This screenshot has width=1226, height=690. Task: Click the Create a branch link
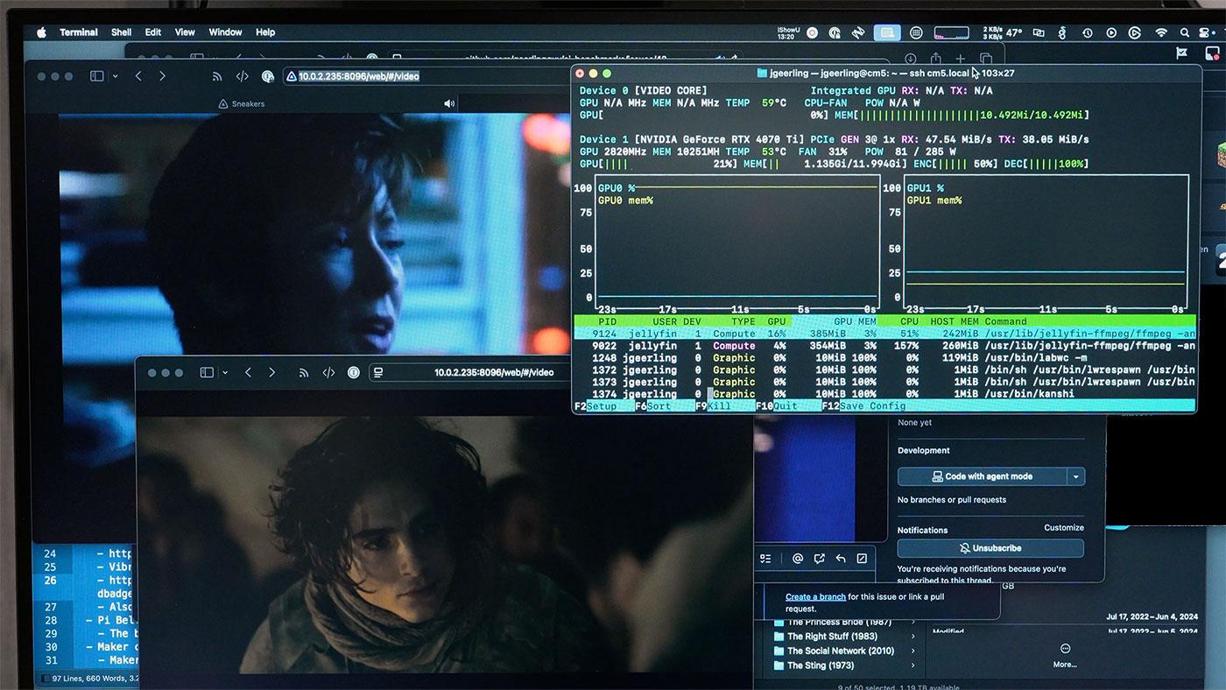[815, 597]
